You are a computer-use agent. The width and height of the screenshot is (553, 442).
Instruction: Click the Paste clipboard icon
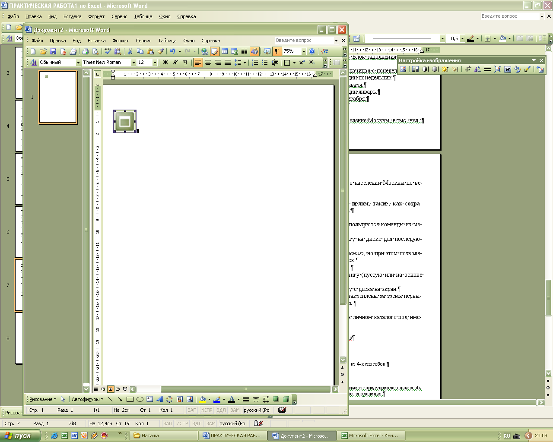pyautogui.click(x=150, y=51)
